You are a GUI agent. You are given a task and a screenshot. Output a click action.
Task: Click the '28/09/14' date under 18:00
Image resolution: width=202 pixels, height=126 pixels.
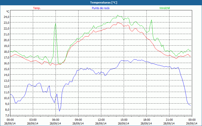click(146, 123)
